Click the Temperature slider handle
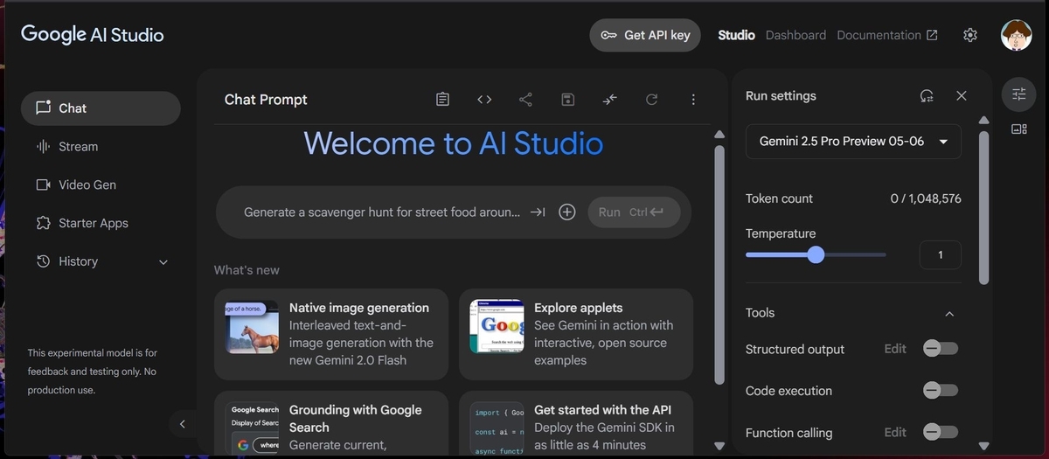The width and height of the screenshot is (1049, 459). click(x=816, y=254)
